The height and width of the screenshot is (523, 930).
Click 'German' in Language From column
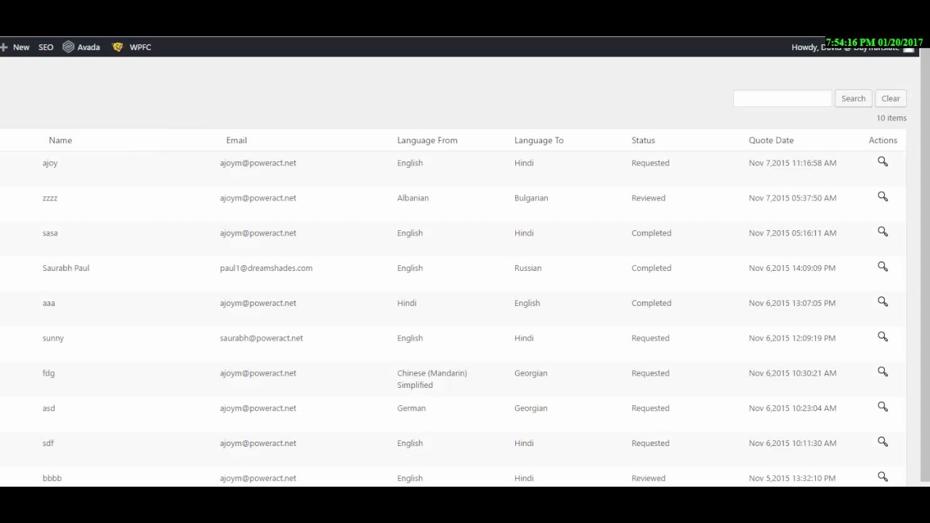click(411, 408)
